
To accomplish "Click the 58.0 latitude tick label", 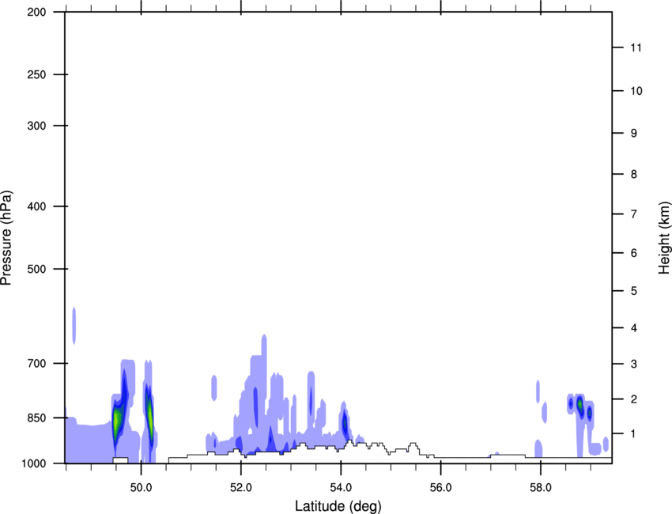I will [x=541, y=488].
